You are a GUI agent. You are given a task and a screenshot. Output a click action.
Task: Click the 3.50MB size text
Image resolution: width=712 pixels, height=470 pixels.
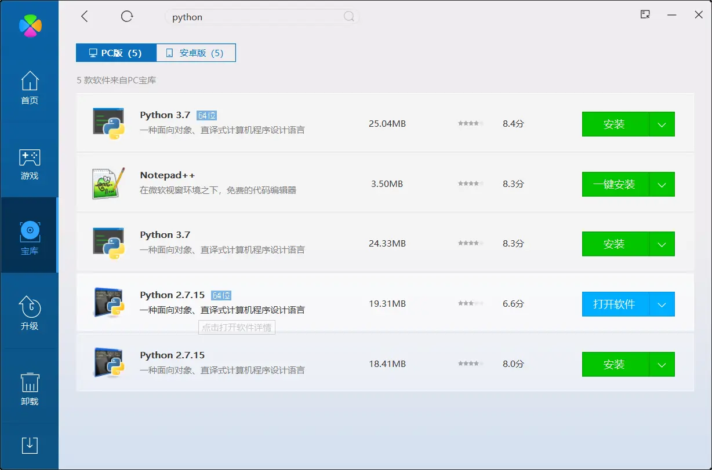387,183
